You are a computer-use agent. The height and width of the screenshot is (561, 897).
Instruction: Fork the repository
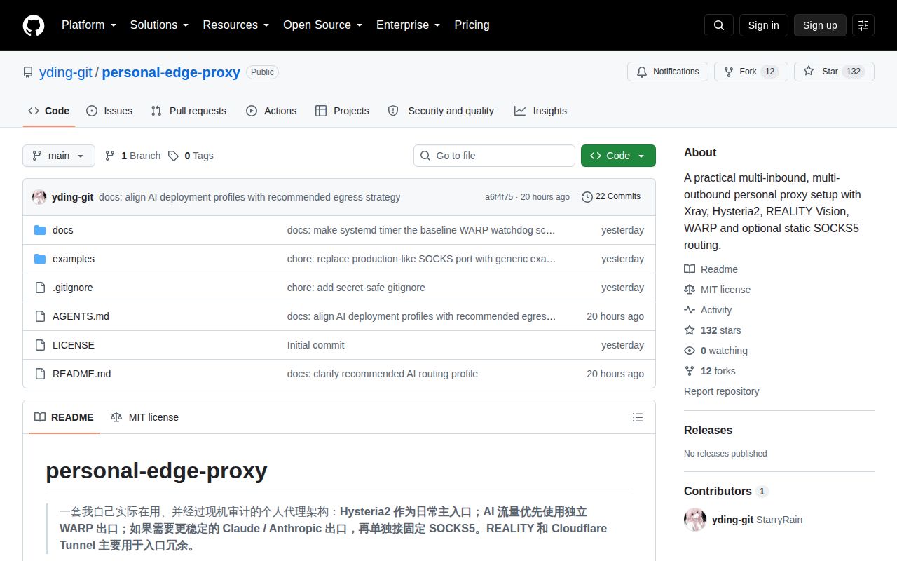pyautogui.click(x=751, y=72)
